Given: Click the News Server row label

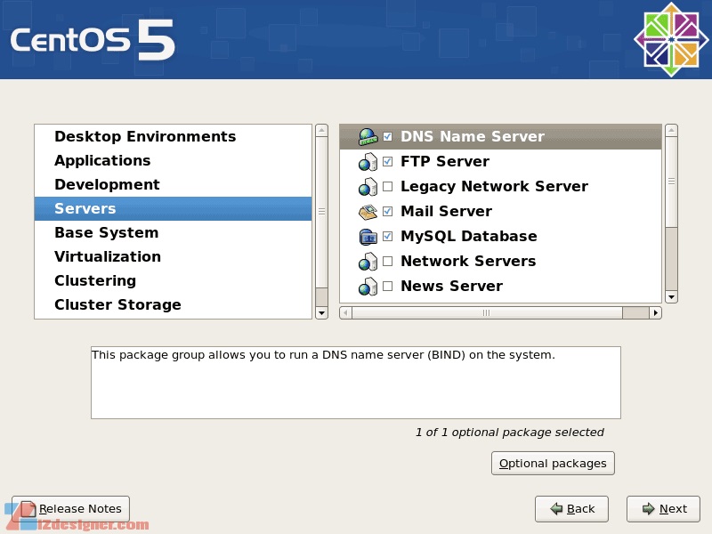Looking at the screenshot, I should [x=452, y=287].
